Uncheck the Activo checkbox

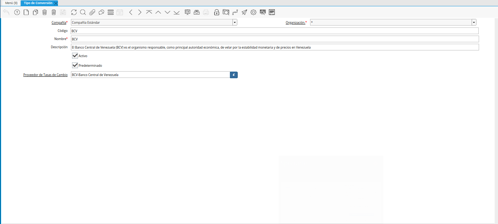[75, 56]
